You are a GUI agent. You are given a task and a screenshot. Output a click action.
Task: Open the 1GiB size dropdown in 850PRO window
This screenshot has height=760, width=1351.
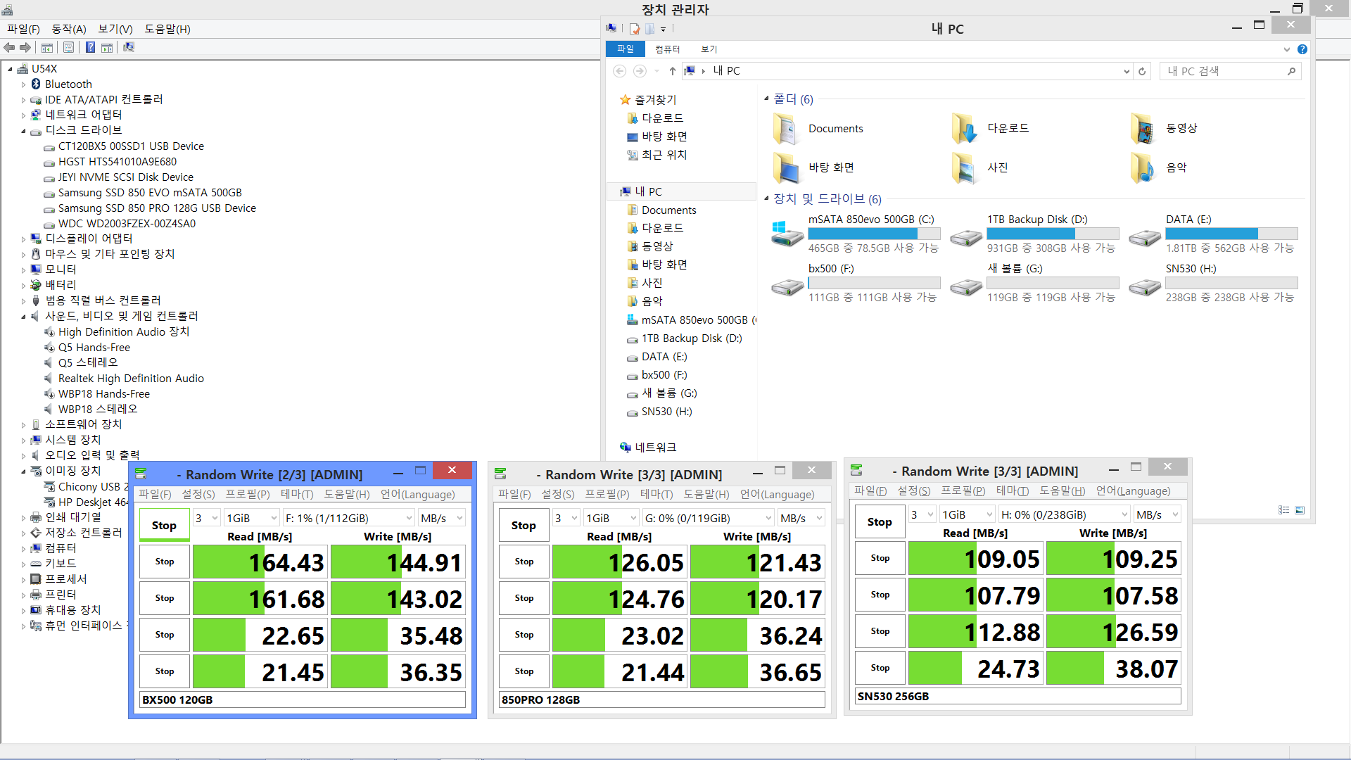click(611, 518)
